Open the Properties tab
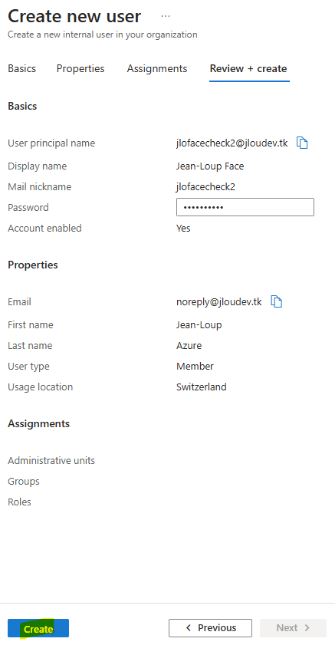The image size is (335, 645). click(80, 68)
